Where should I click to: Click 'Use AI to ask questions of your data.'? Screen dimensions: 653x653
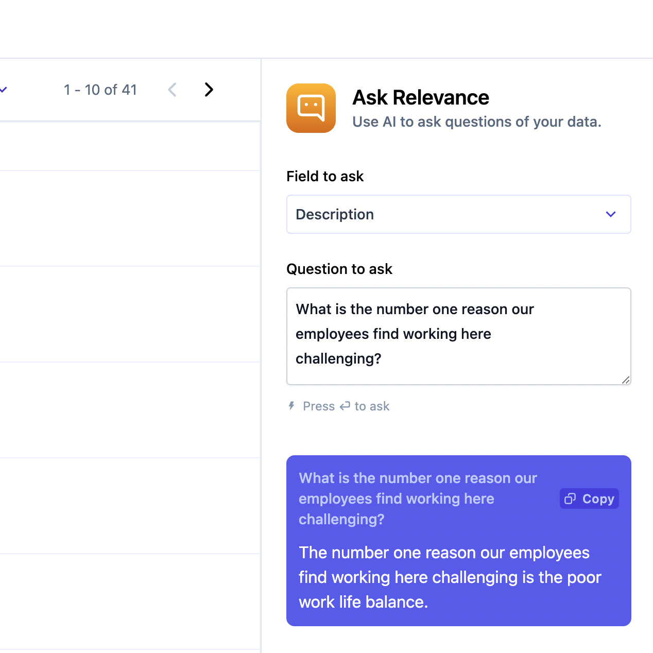click(x=477, y=122)
